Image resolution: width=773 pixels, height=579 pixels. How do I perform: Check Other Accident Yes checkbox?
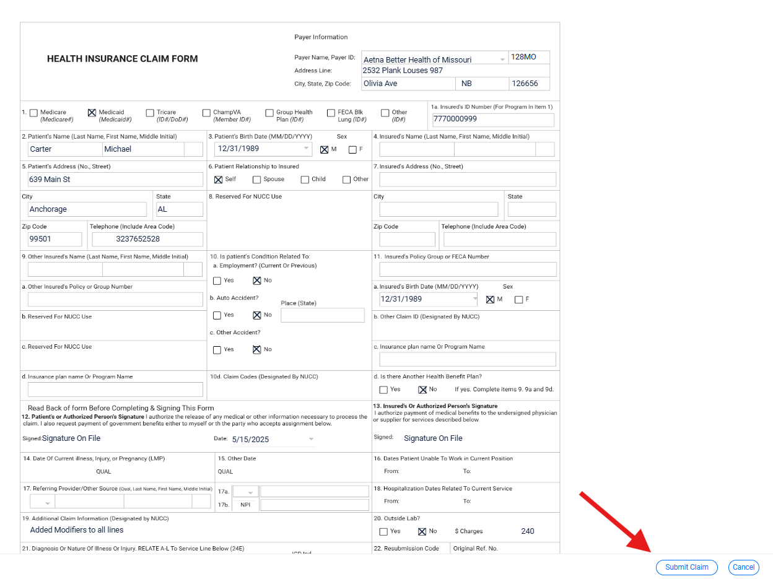[217, 350]
